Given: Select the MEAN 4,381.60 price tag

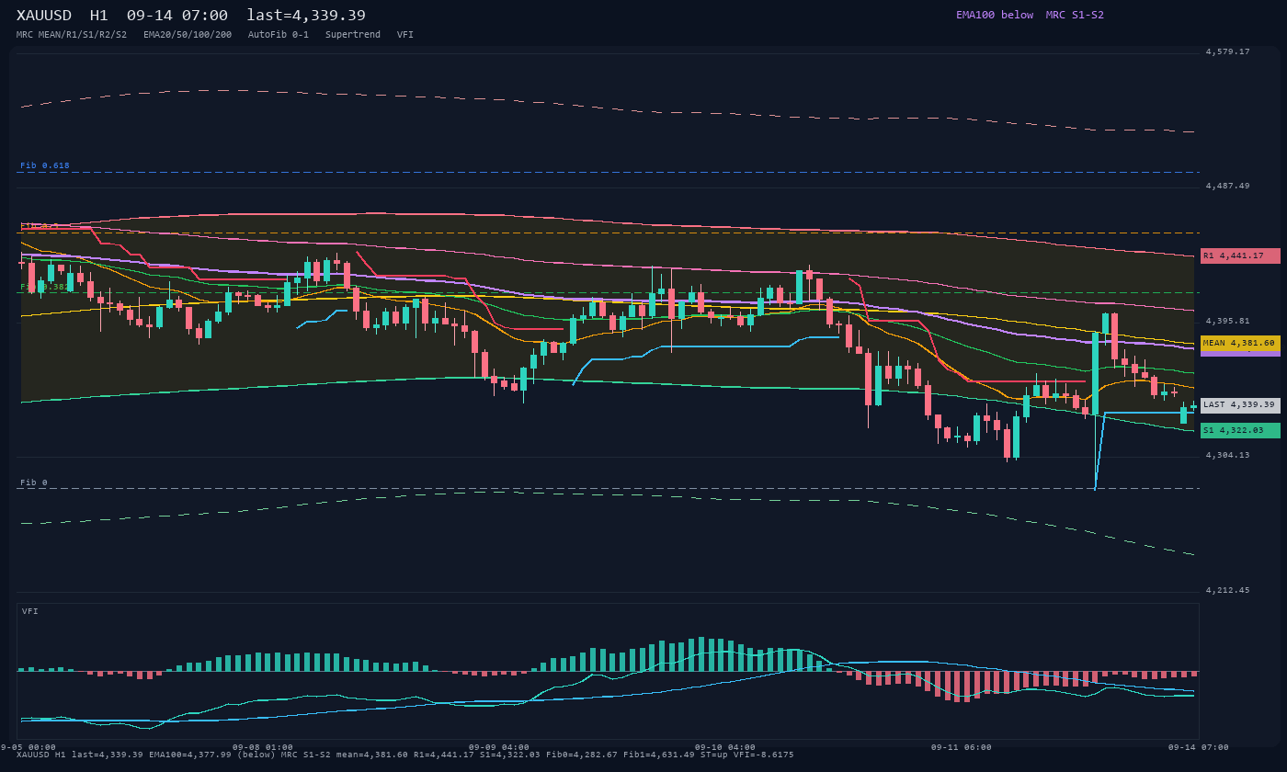Looking at the screenshot, I should tap(1240, 343).
